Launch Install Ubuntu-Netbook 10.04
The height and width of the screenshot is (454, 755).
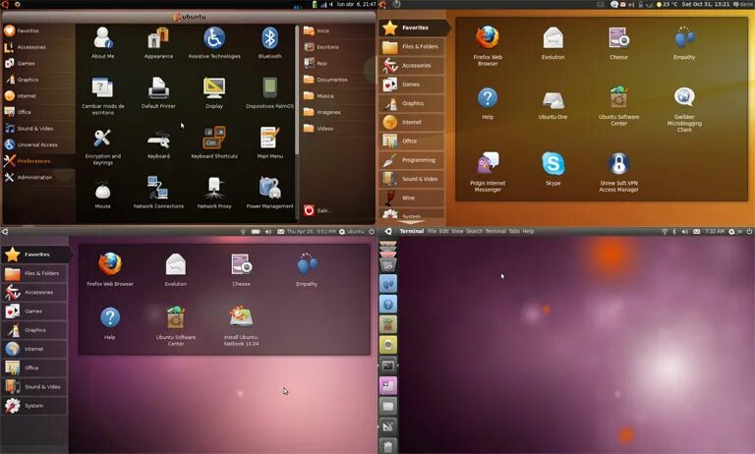pyautogui.click(x=241, y=326)
